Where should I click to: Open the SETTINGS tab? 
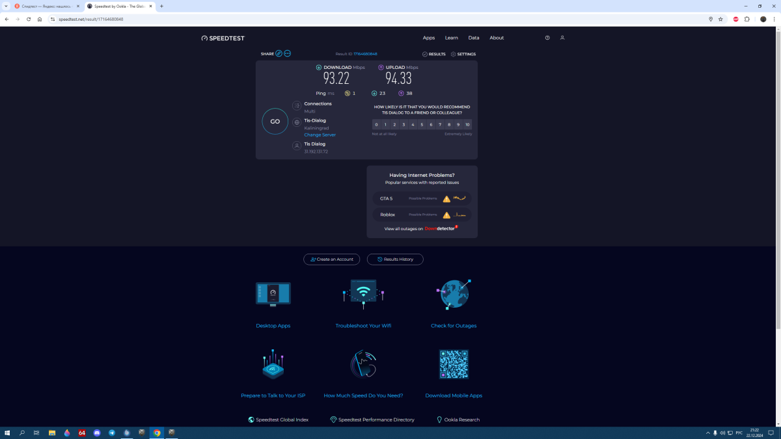click(463, 54)
